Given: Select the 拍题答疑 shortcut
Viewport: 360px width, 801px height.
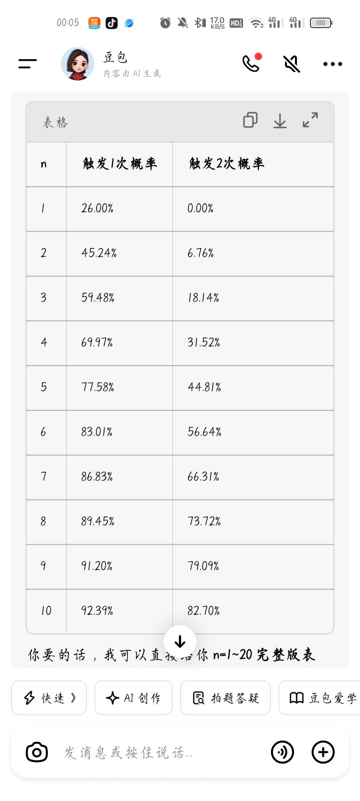Looking at the screenshot, I should point(225,697).
